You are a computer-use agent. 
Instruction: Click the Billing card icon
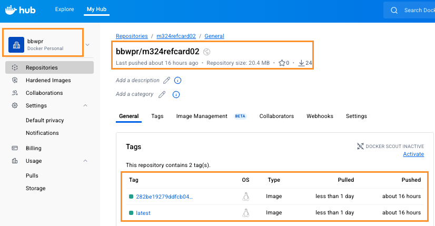[x=15, y=148]
